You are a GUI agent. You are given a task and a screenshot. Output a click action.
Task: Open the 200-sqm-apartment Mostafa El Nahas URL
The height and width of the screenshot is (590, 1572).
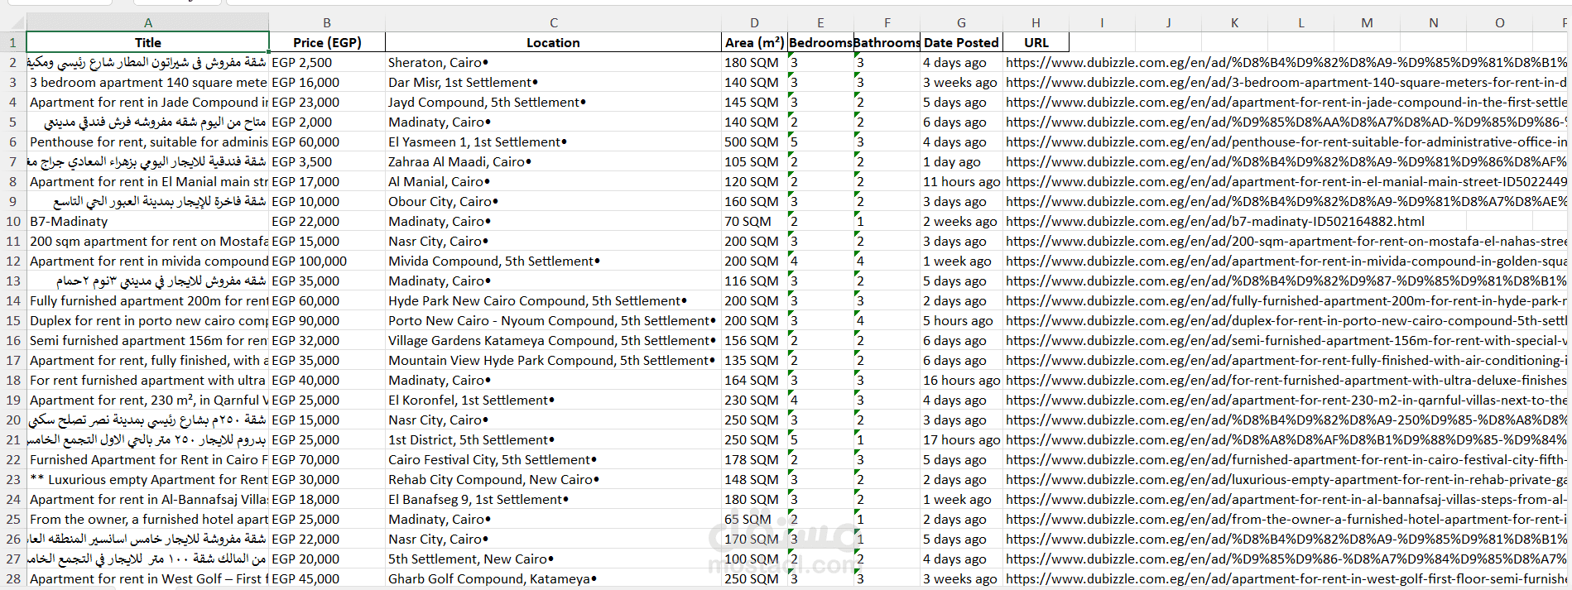tap(1286, 241)
